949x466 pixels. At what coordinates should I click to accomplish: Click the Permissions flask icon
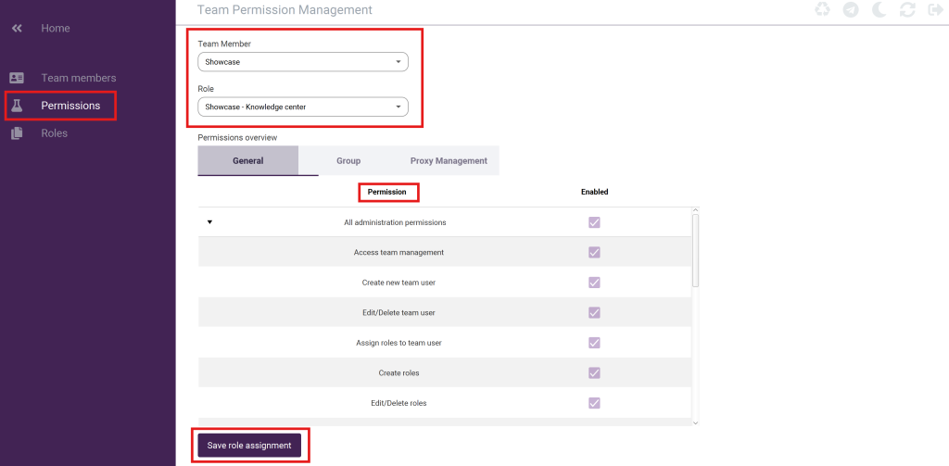[17, 106]
